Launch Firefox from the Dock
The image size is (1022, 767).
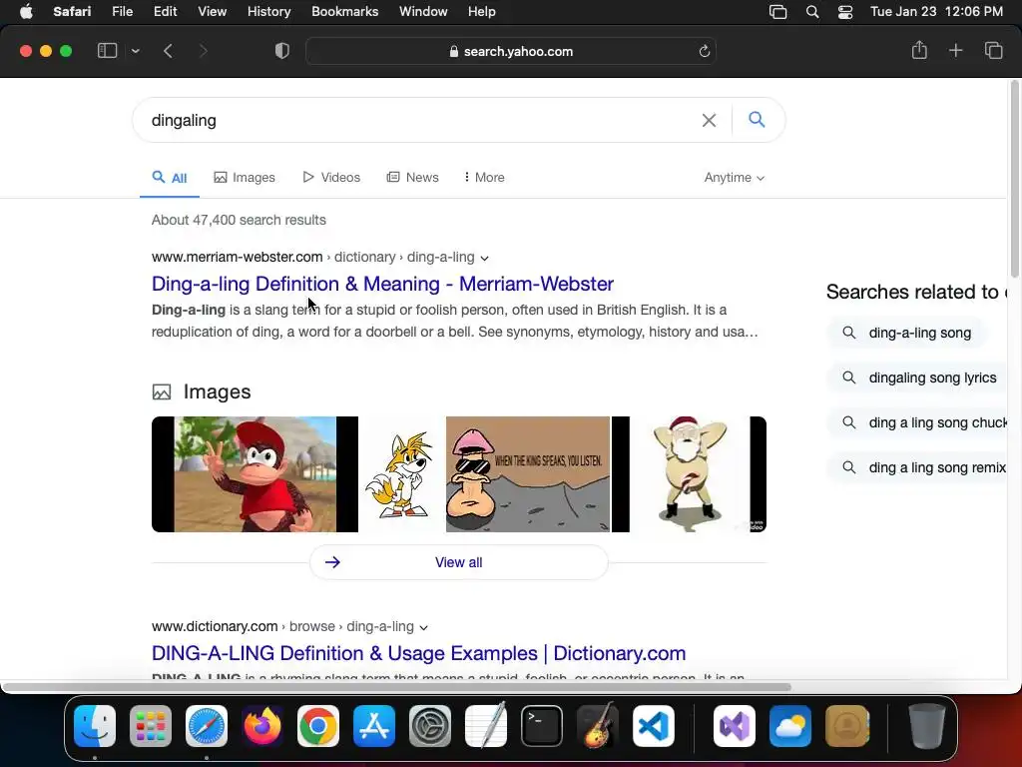(262, 725)
